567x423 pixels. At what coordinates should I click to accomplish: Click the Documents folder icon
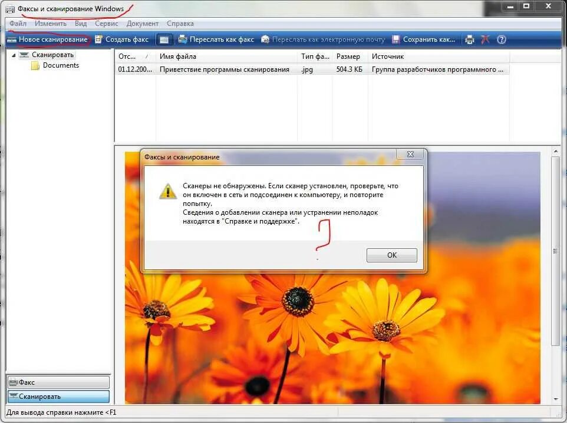tap(35, 66)
